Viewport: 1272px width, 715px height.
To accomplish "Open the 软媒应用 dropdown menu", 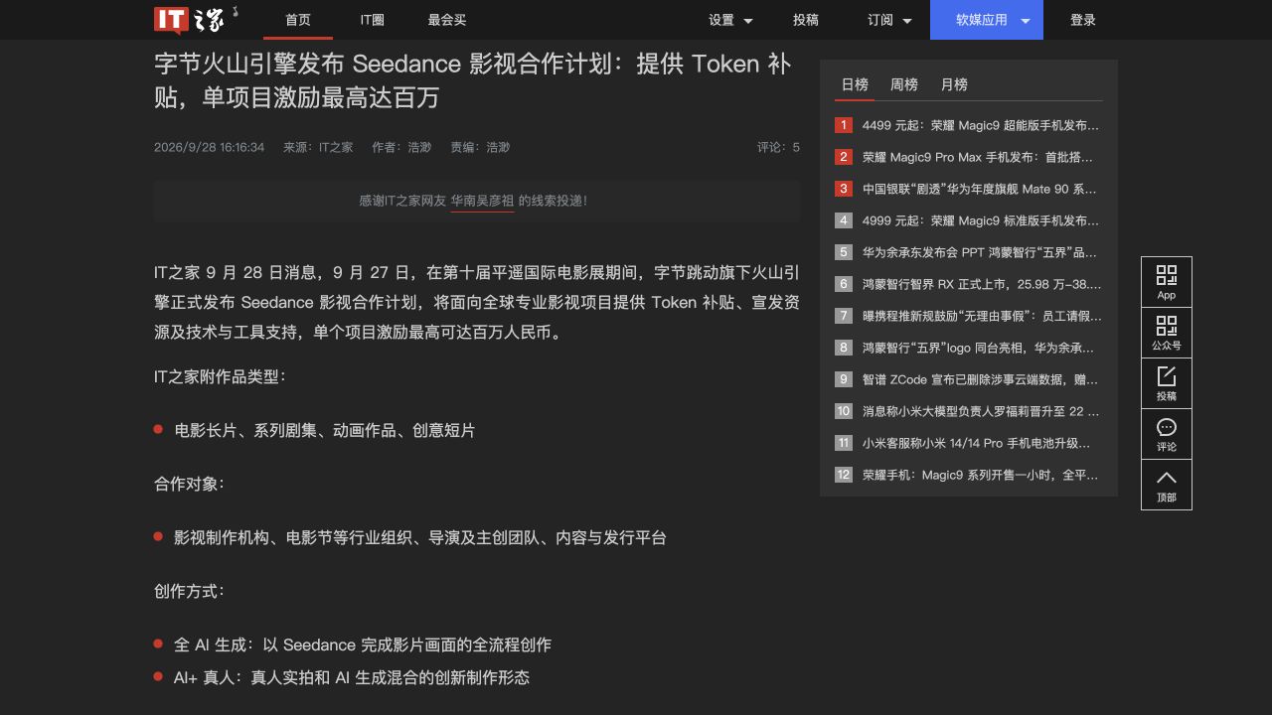I will pos(987,20).
